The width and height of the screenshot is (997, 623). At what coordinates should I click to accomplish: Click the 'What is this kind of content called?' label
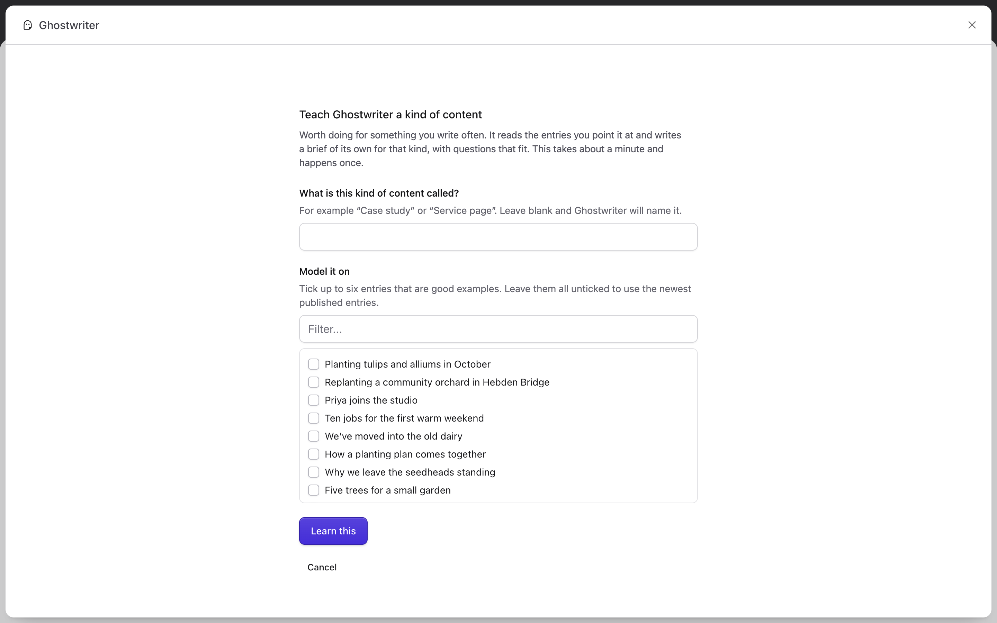[379, 193]
